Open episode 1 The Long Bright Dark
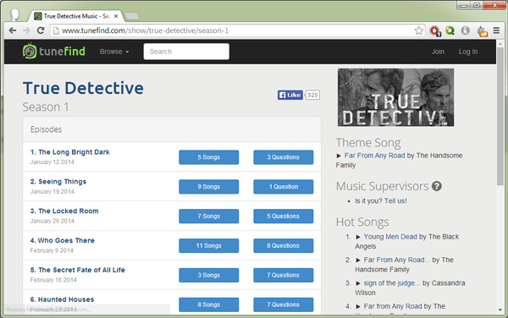 point(70,152)
